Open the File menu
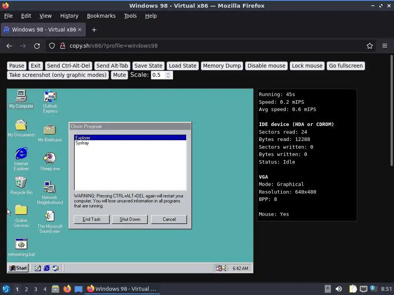Image resolution: width=394 pixels, height=295 pixels. [8, 16]
